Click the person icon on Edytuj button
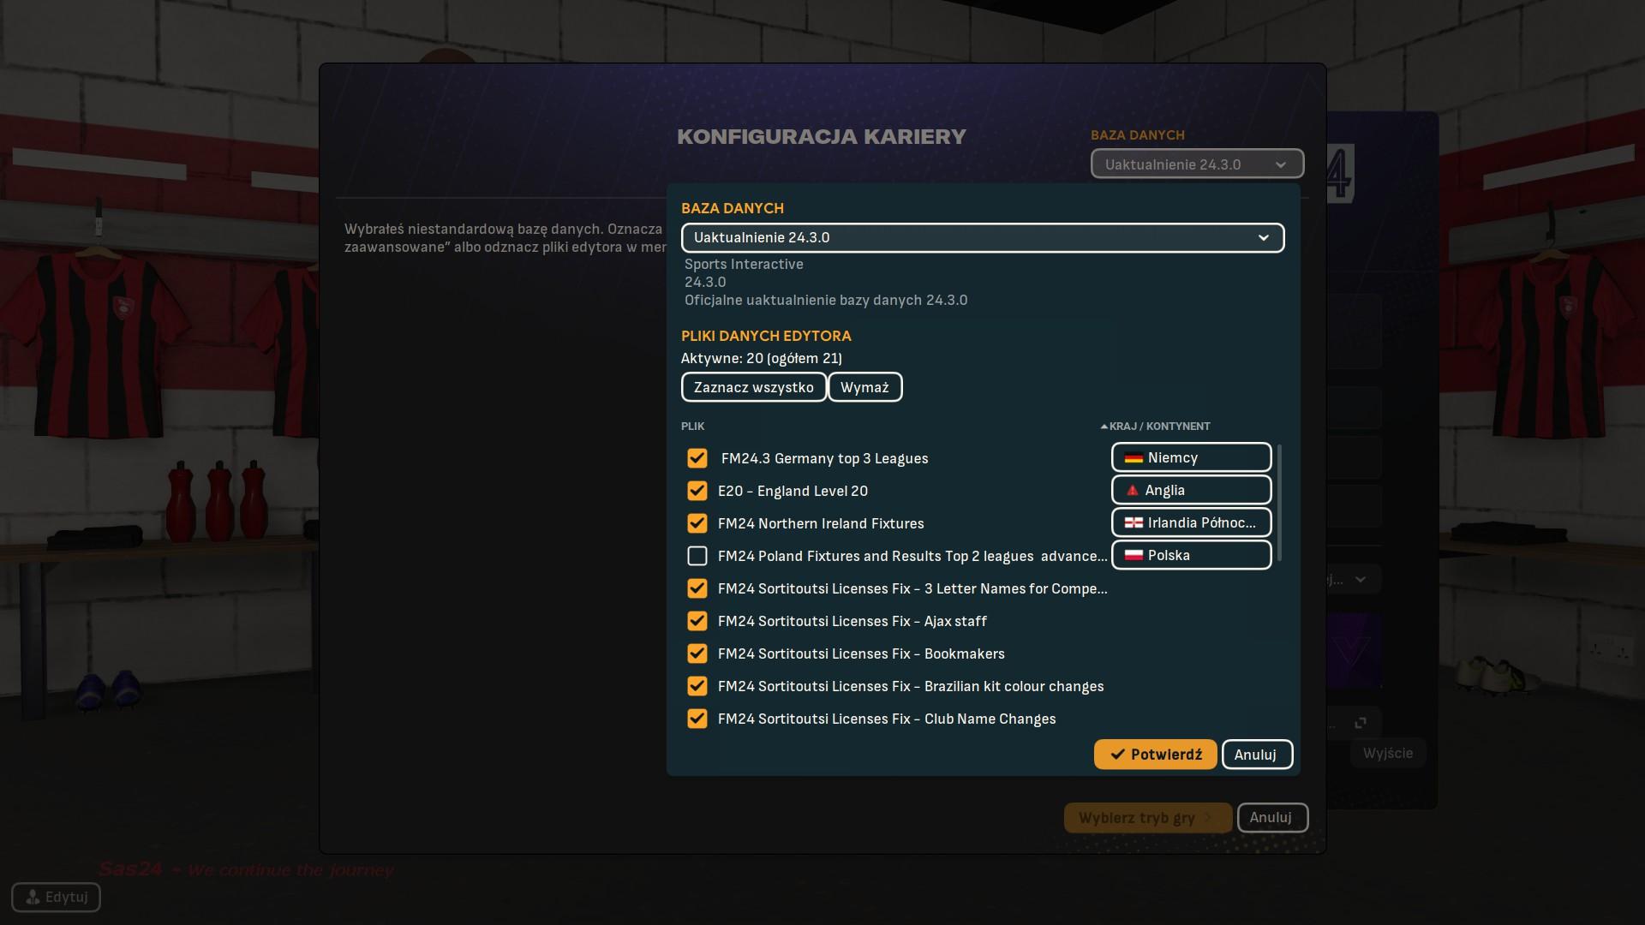This screenshot has width=1645, height=925. click(33, 898)
